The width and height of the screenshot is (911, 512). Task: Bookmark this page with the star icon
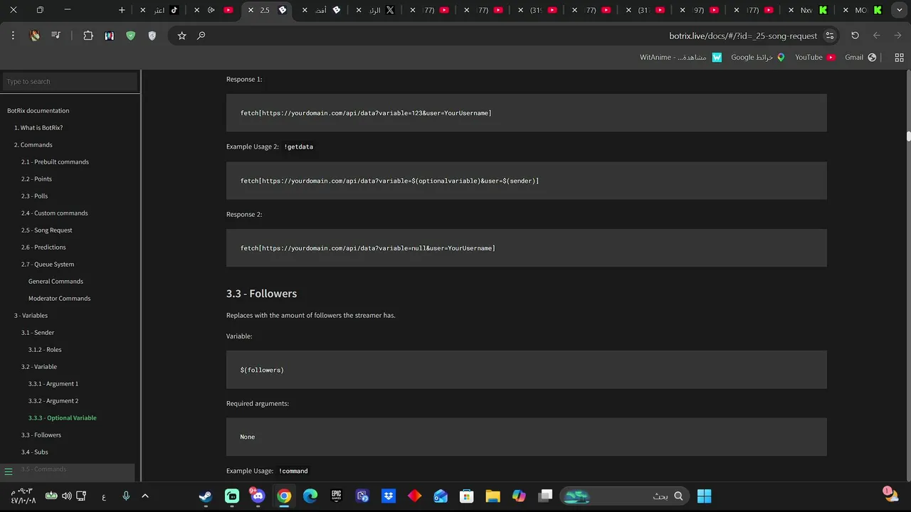tap(181, 36)
